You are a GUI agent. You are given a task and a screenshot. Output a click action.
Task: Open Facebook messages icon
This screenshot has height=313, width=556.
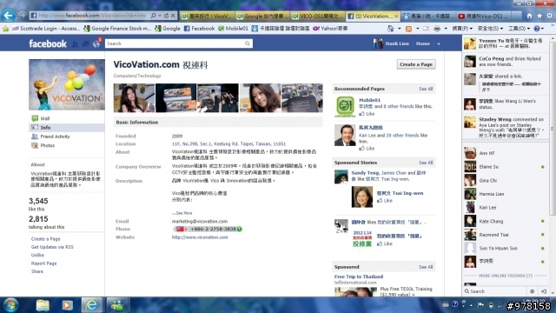(x=85, y=43)
